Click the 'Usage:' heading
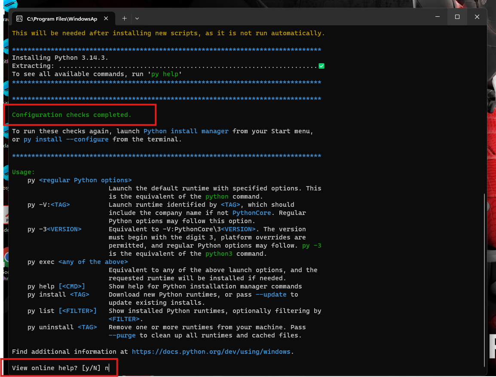The width and height of the screenshot is (496, 377). [x=23, y=172]
